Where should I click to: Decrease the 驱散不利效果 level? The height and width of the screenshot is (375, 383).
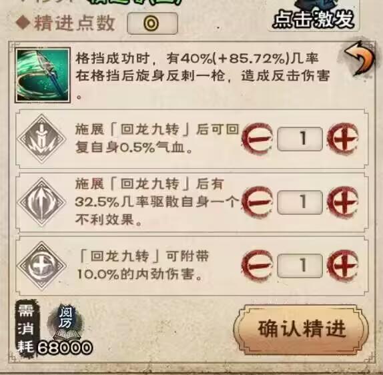pyautogui.click(x=257, y=202)
